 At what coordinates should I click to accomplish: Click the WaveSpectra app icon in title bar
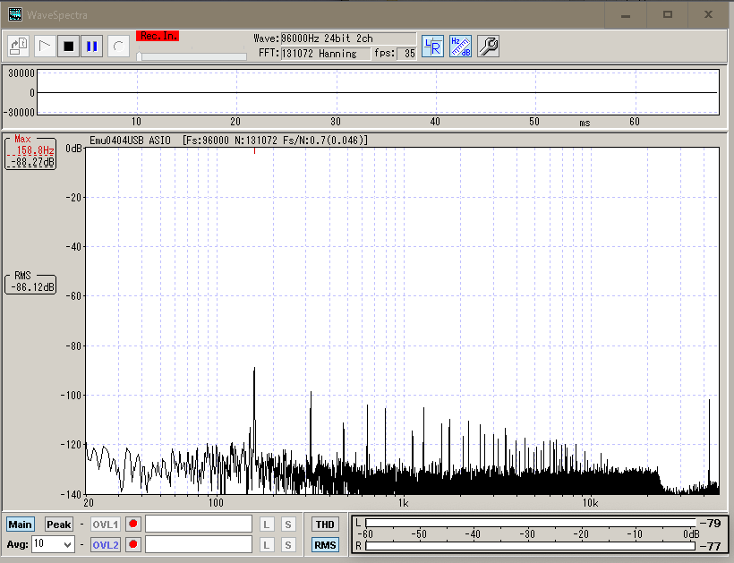[15, 14]
